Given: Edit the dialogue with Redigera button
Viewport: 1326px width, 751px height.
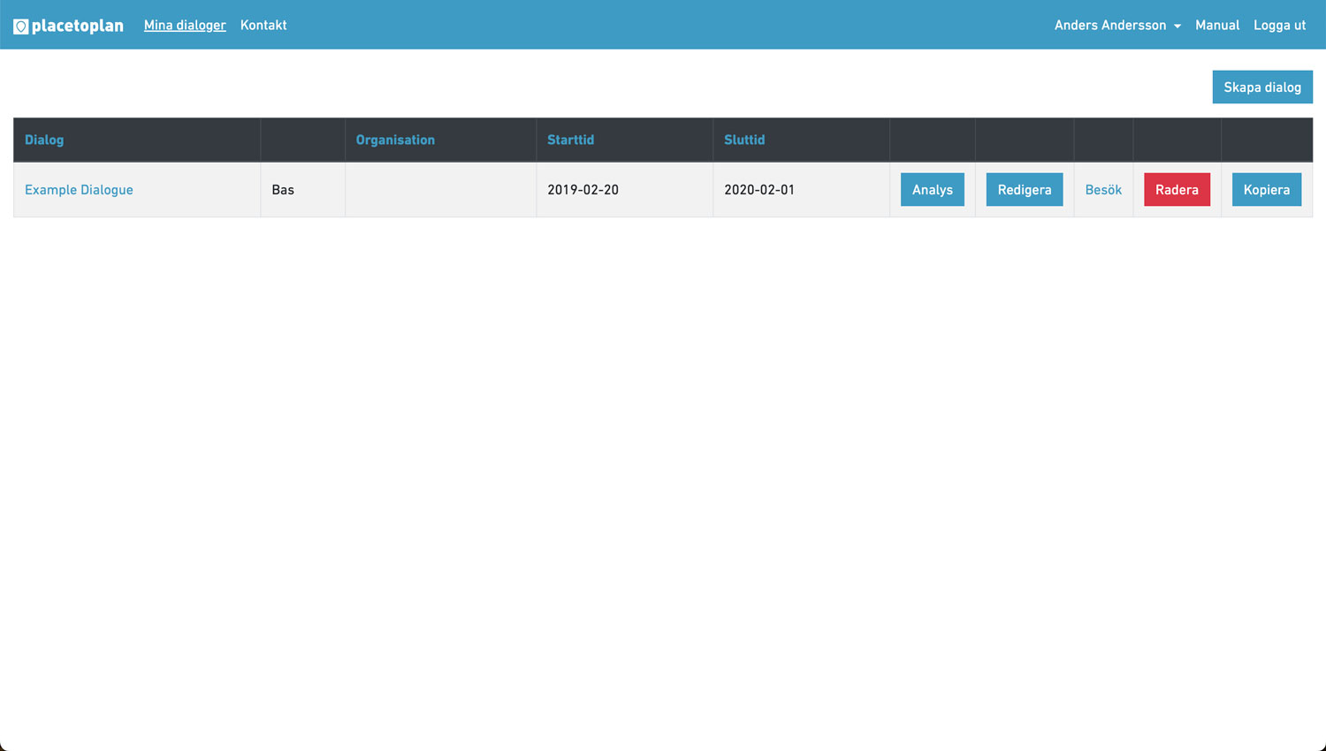Looking at the screenshot, I should [x=1024, y=190].
